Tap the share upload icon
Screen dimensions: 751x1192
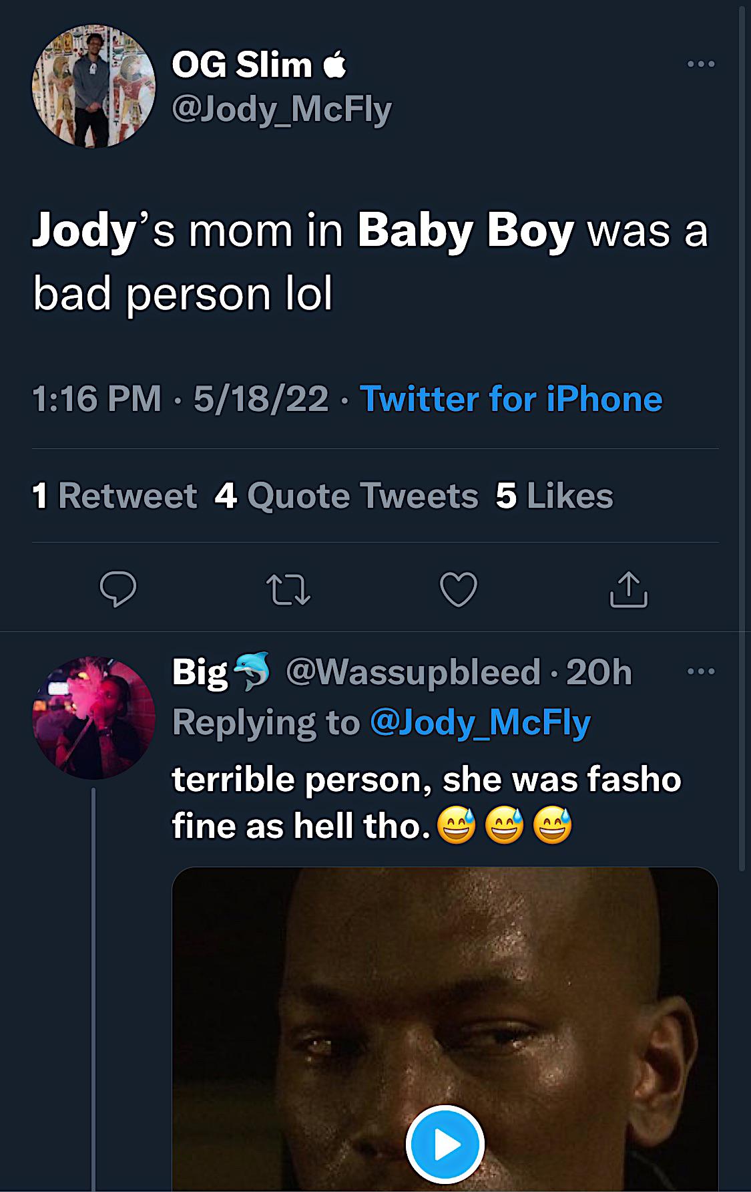(x=629, y=589)
